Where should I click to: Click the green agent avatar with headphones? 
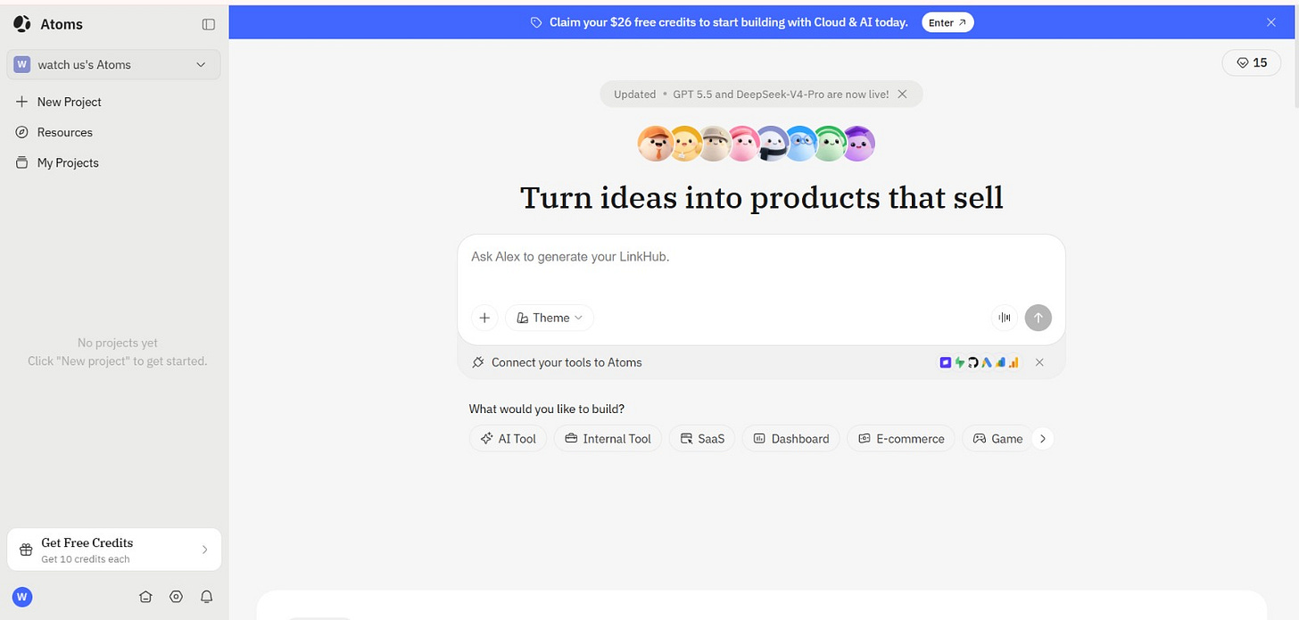click(830, 143)
